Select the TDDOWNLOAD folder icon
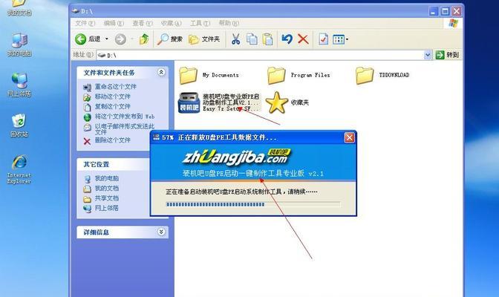Image resolution: width=499 pixels, height=297 pixels. pyautogui.click(x=365, y=75)
